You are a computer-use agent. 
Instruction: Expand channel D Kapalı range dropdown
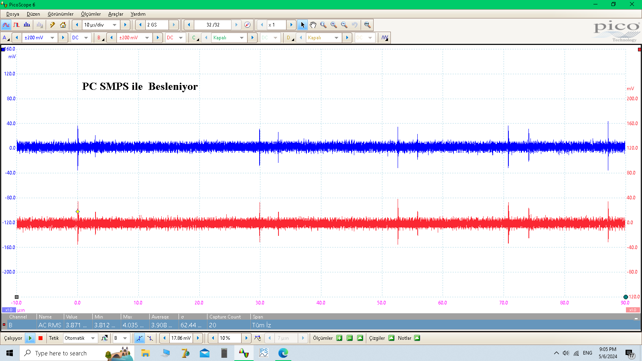coord(336,38)
